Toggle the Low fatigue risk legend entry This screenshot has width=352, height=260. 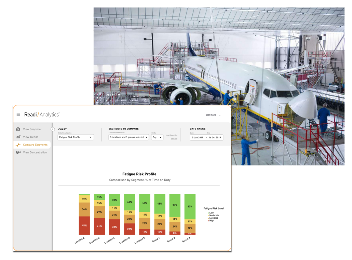click(211, 213)
